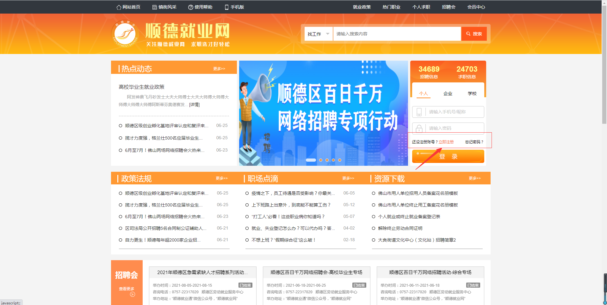Select the last carousel dot indicator
Screen dimensions: 607x305
(340, 160)
